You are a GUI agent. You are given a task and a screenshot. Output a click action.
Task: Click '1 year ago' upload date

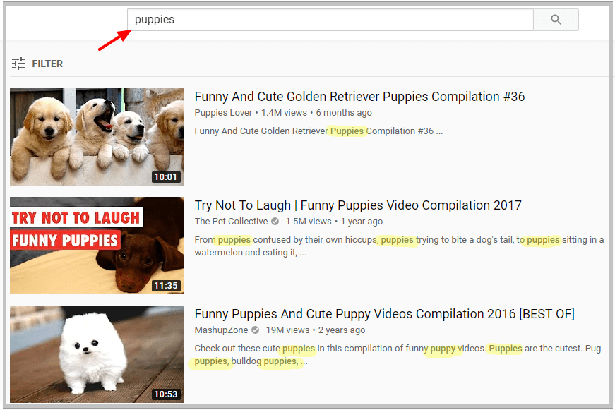pos(362,222)
